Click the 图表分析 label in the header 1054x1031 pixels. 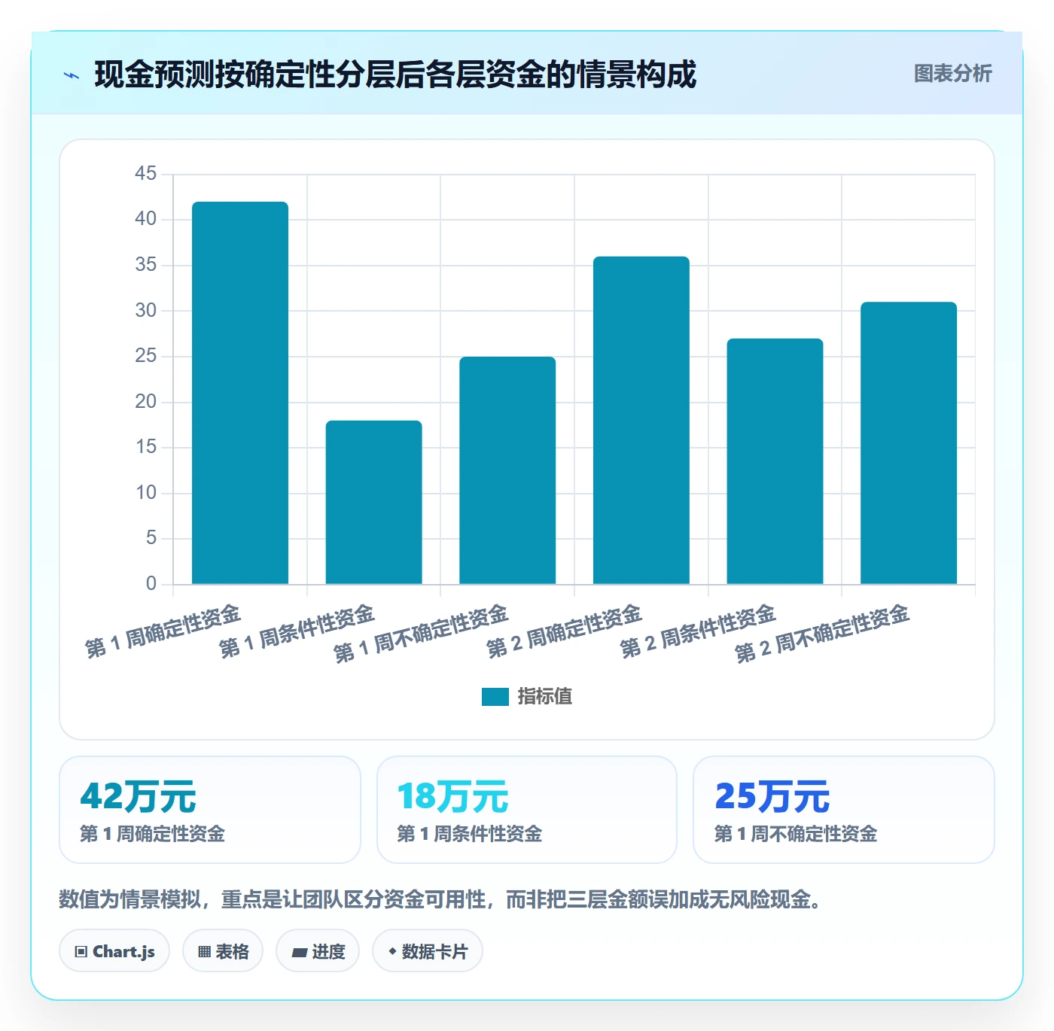(x=952, y=74)
